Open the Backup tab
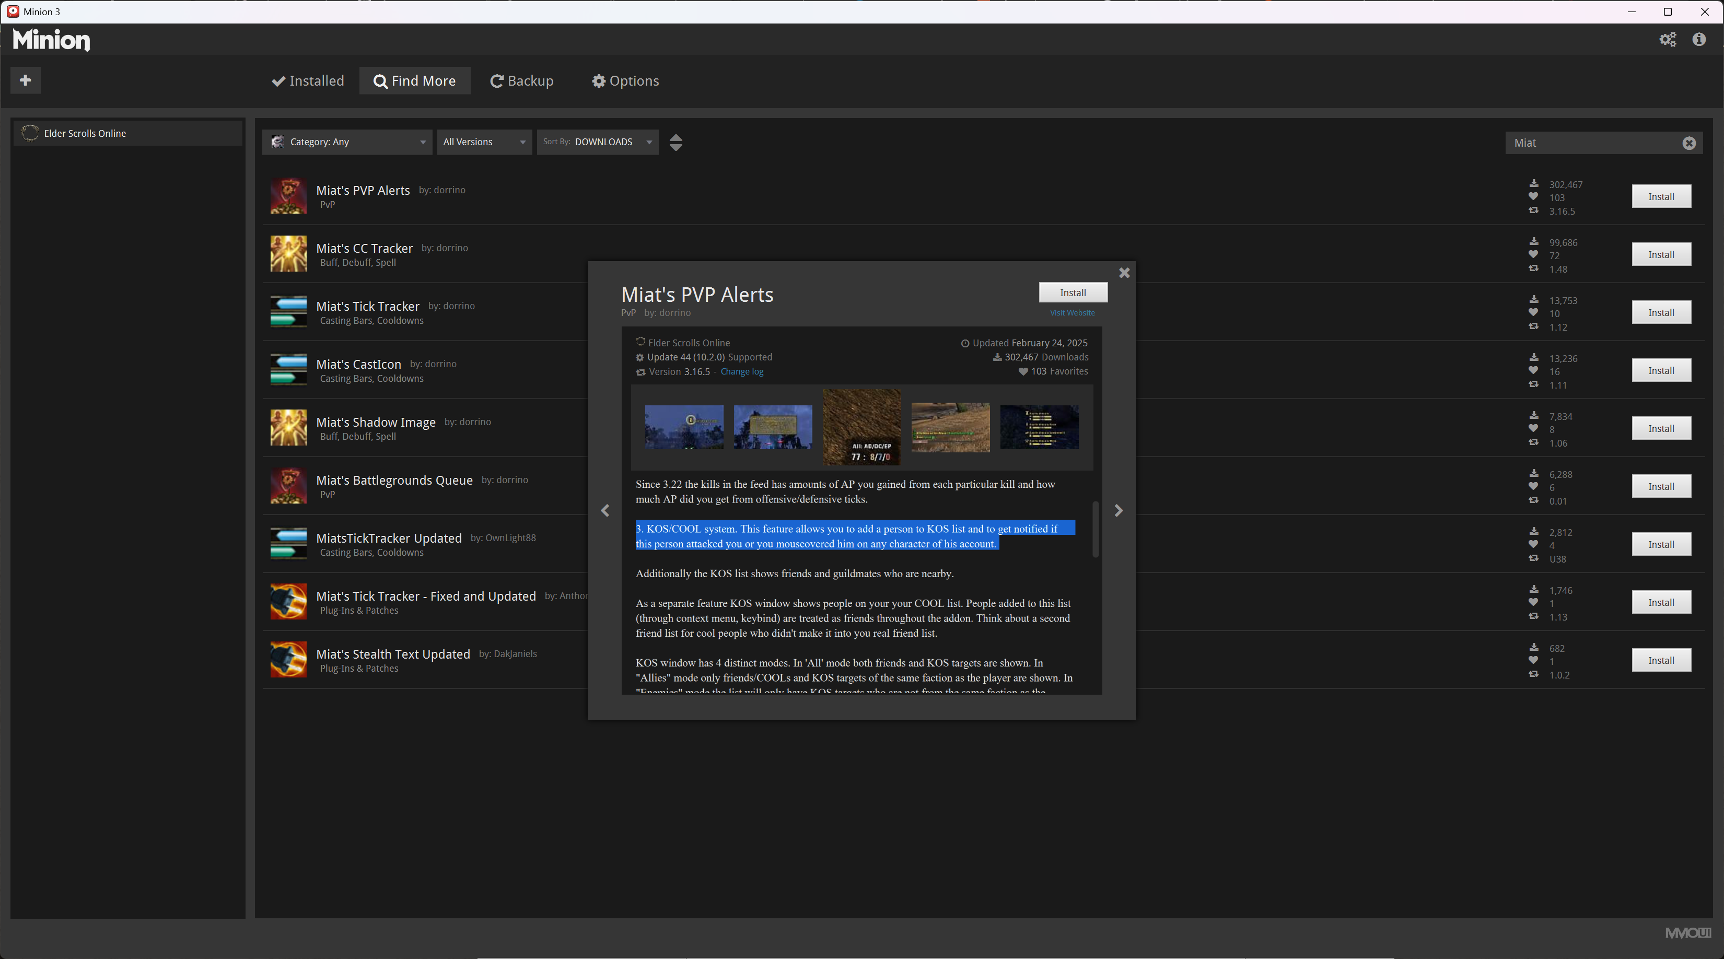 tap(521, 81)
